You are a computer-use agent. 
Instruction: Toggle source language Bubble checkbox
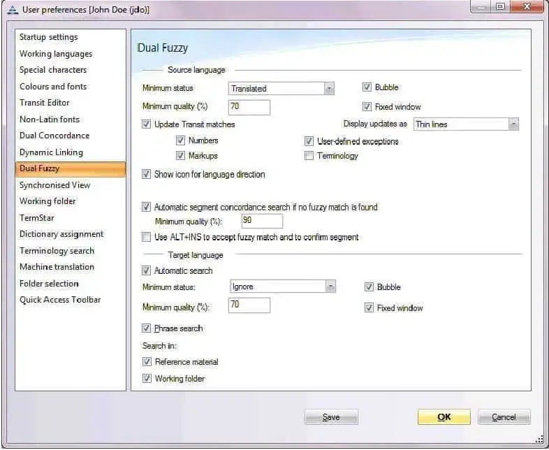(x=367, y=87)
